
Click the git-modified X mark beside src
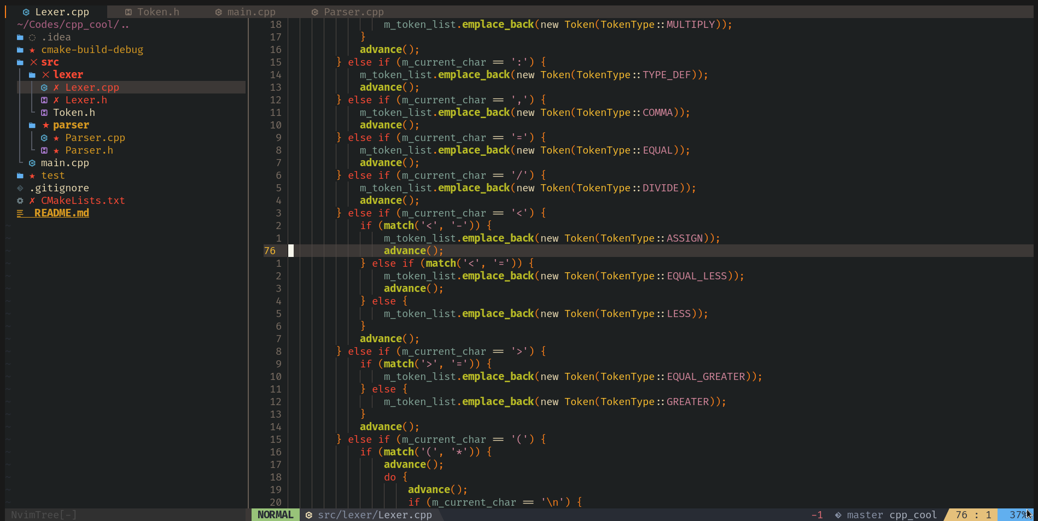(34, 62)
